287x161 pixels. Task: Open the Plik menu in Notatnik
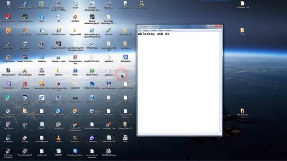pyautogui.click(x=140, y=30)
